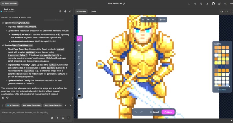This screenshot has height=123, width=233.
Task: Give a thumbs down to the response
Action: click(7, 98)
